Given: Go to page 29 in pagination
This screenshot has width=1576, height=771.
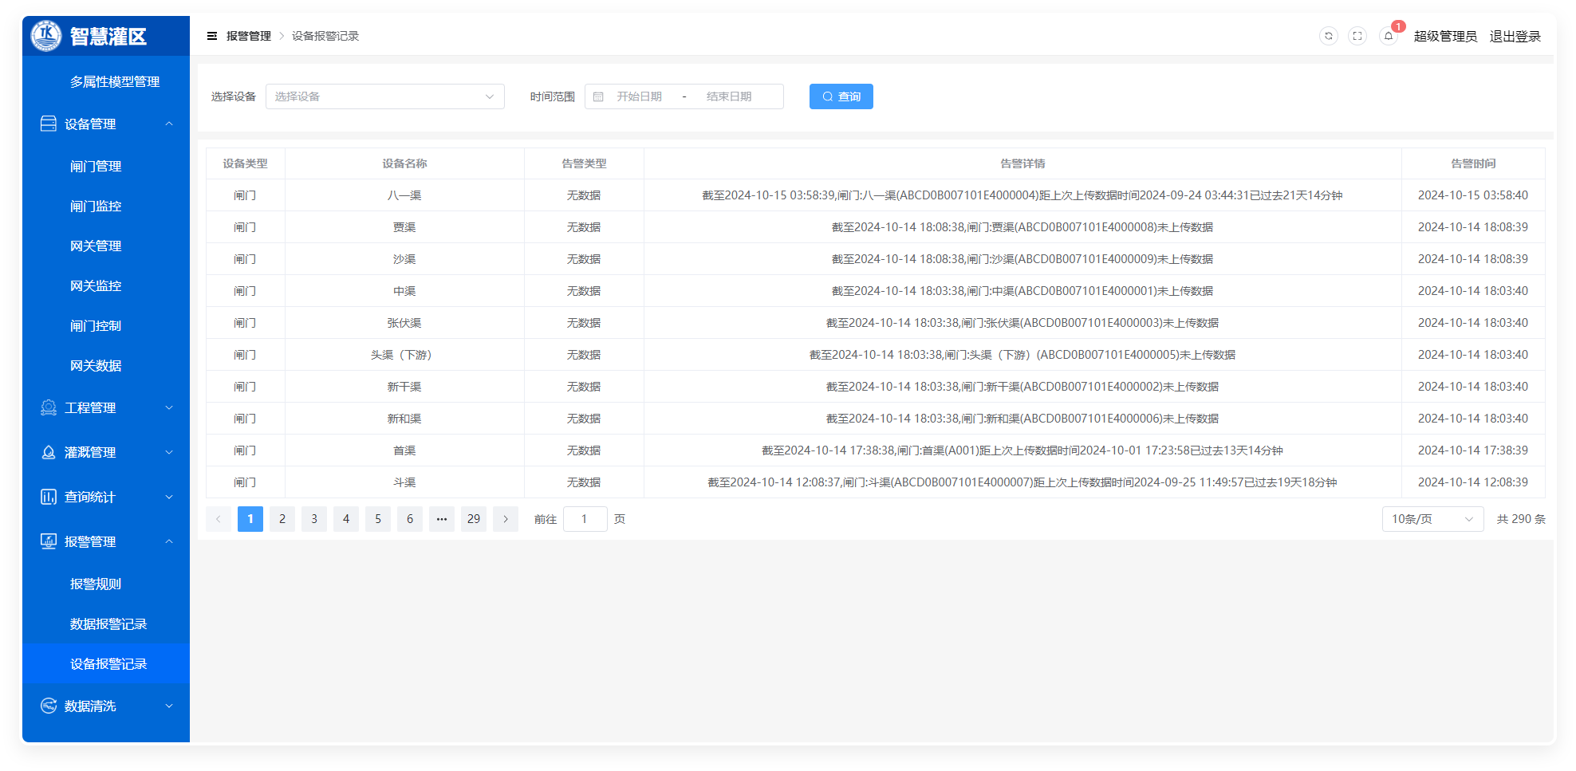Looking at the screenshot, I should [473, 519].
